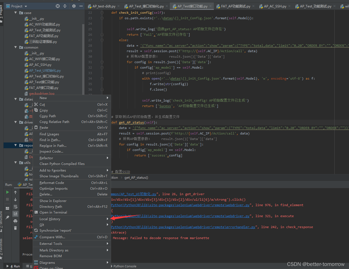Select Copy Relative Path
The image size is (349, 269).
(x=72, y=122)
